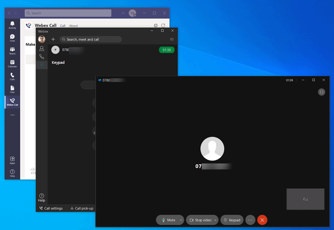
Task: Open Apps store in Teams sidebar
Action: click(x=12, y=160)
